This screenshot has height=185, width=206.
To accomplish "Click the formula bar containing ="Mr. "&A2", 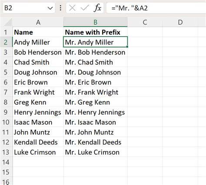I will (156, 8).
